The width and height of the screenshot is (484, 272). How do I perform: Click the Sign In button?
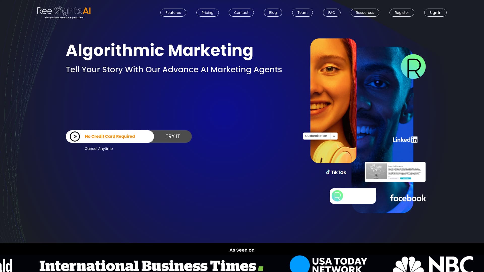tap(435, 13)
